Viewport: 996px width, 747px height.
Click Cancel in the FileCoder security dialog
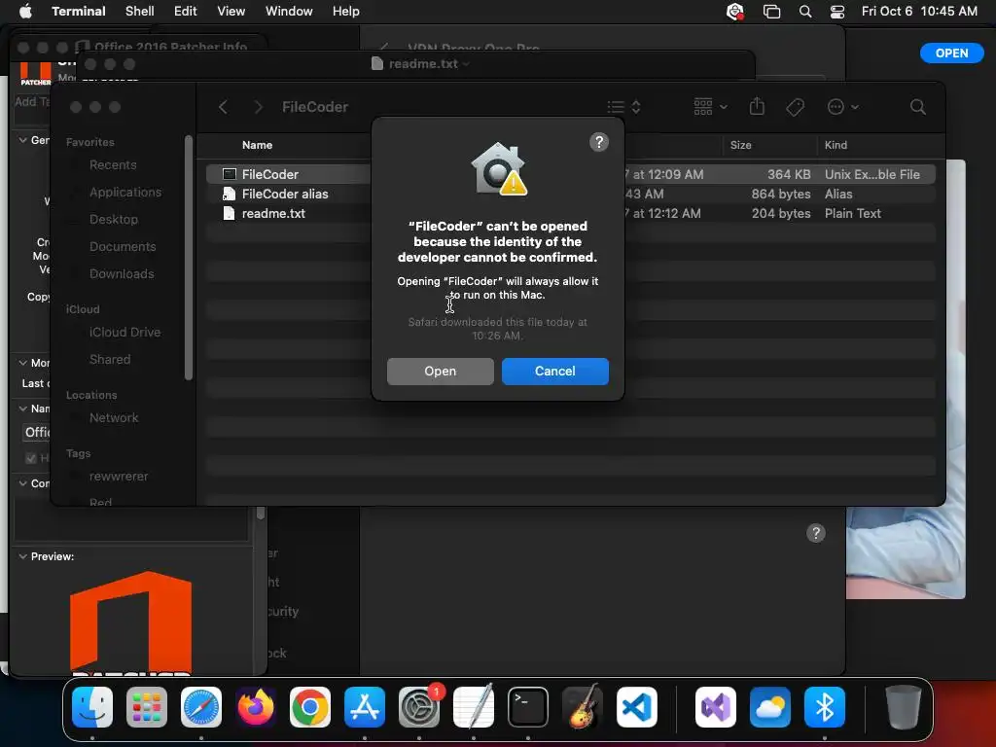(x=554, y=371)
